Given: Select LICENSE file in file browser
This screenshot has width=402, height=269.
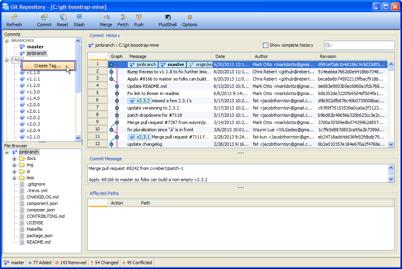Looking at the screenshot, I should point(35,223).
